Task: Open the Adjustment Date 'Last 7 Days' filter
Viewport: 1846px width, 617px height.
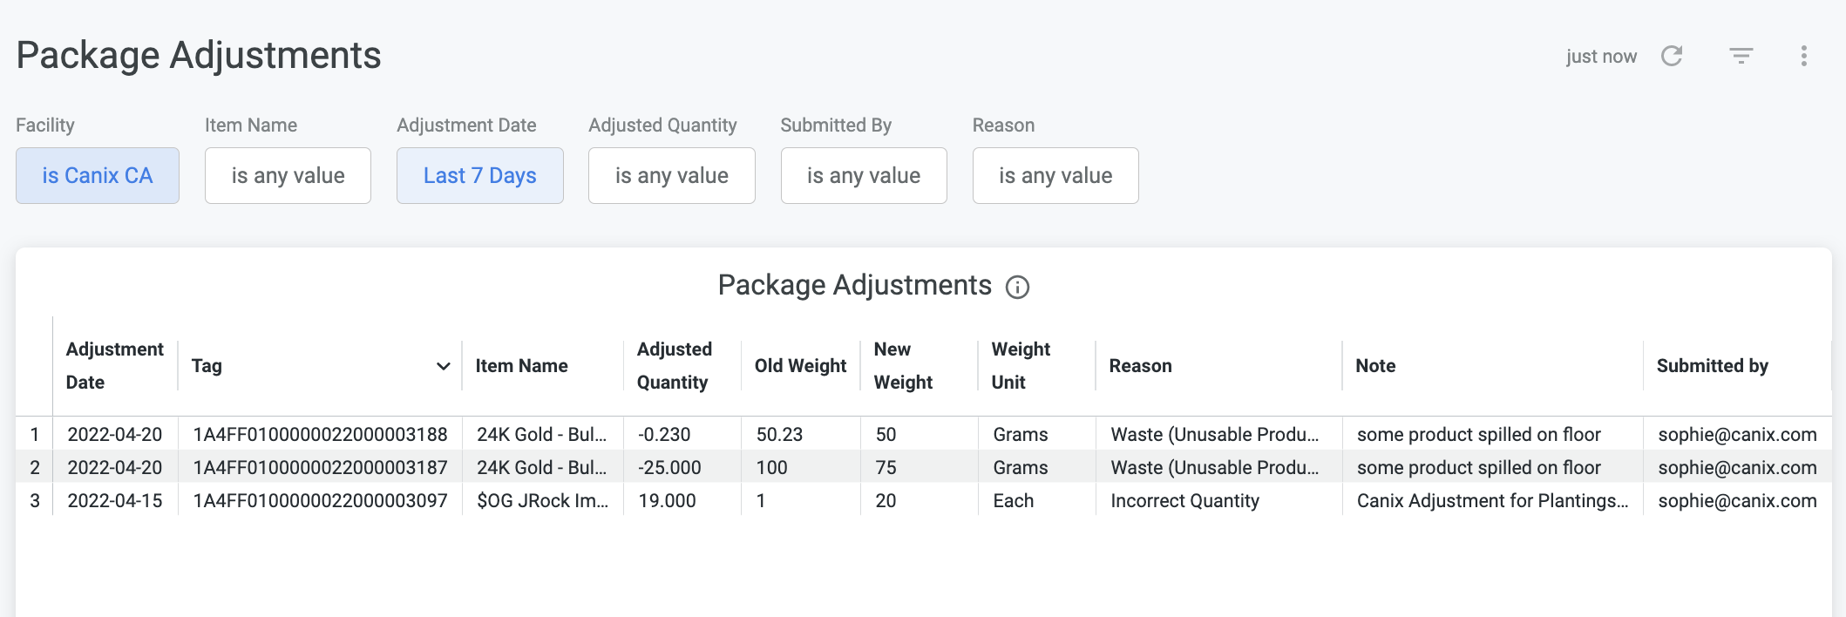Action: point(480,175)
